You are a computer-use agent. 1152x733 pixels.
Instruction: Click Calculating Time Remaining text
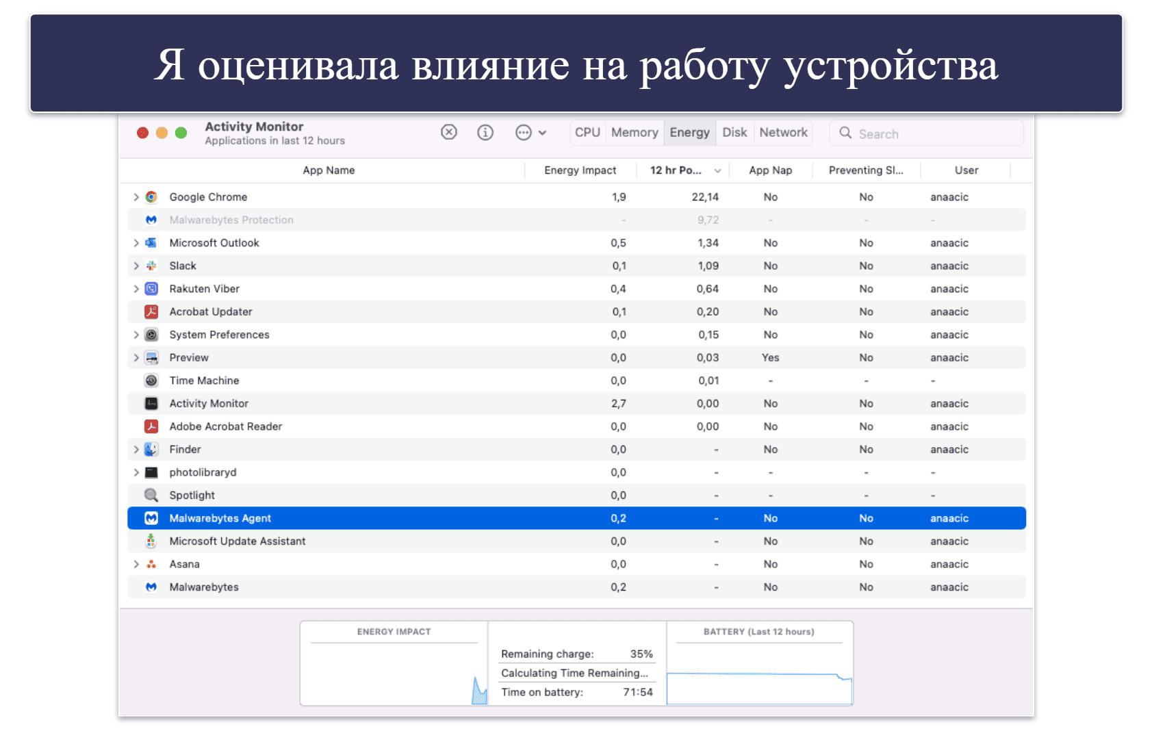(574, 673)
